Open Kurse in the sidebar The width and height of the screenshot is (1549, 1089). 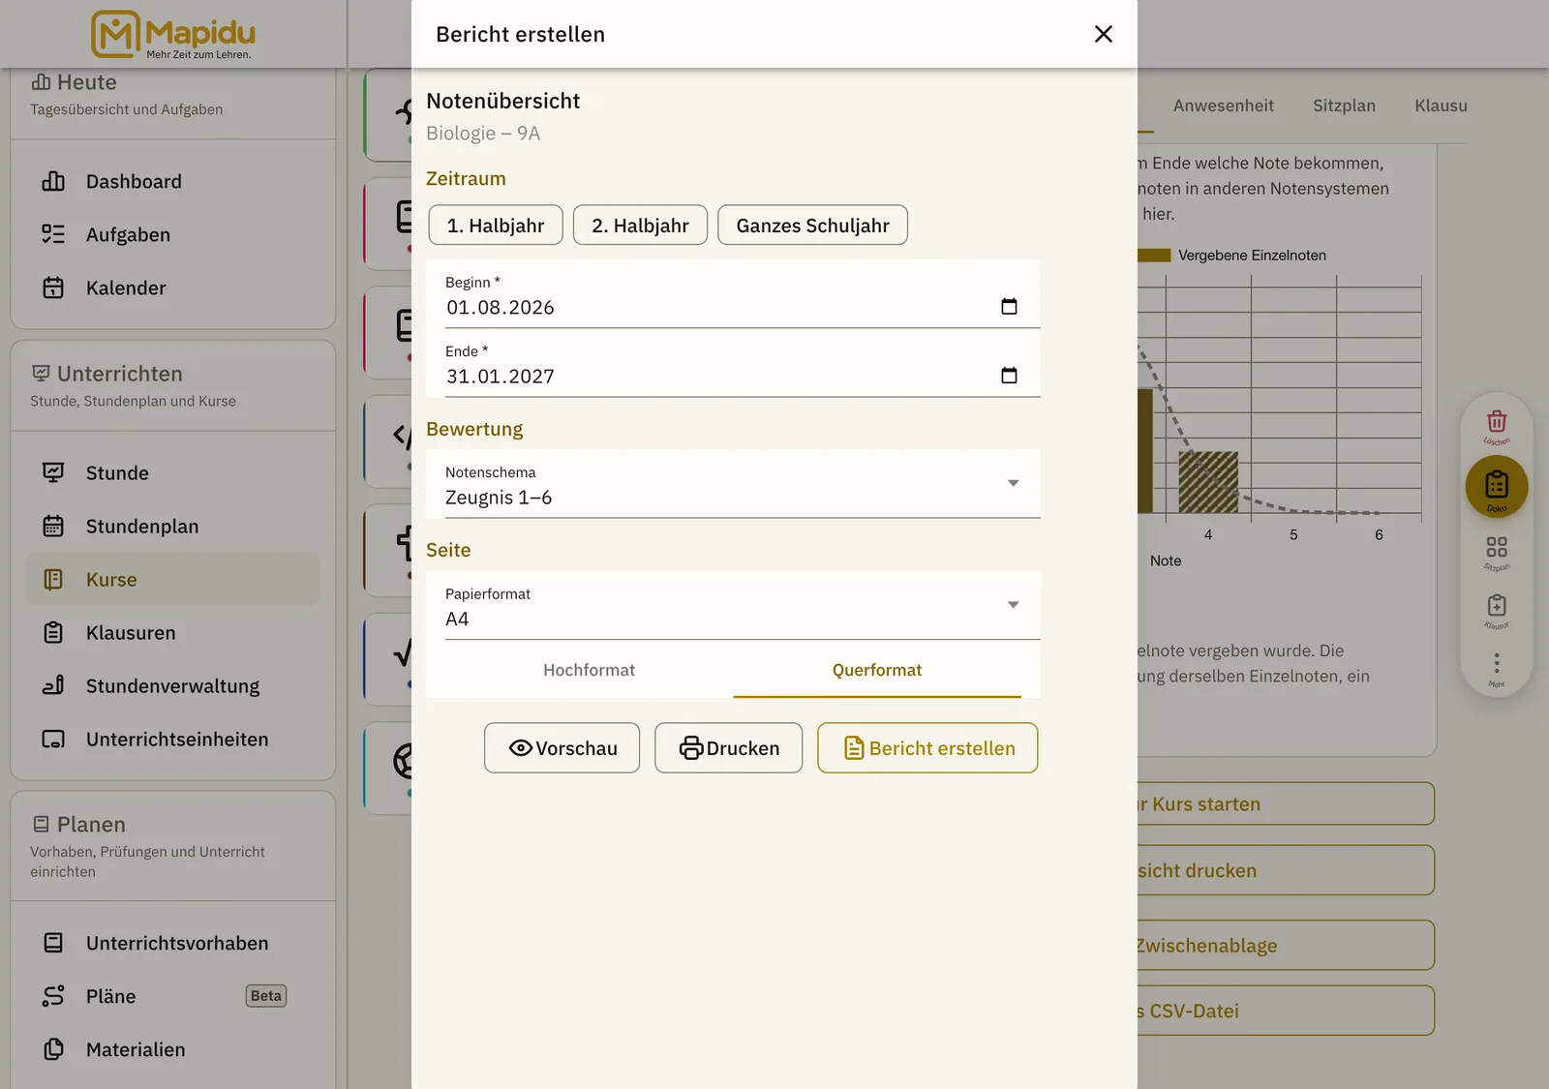pos(173,580)
